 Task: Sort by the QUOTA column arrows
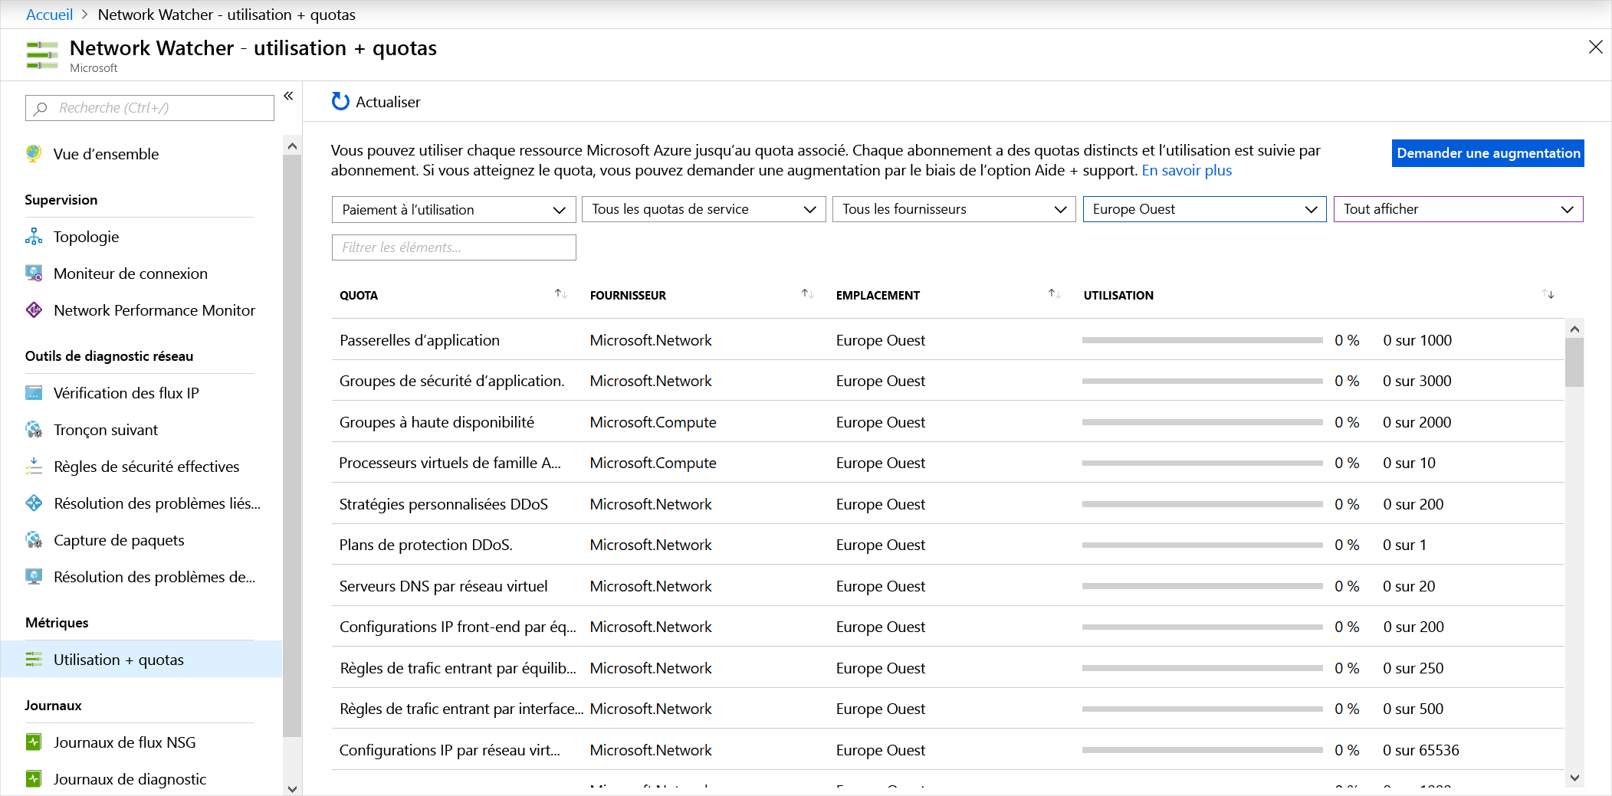[x=560, y=294]
